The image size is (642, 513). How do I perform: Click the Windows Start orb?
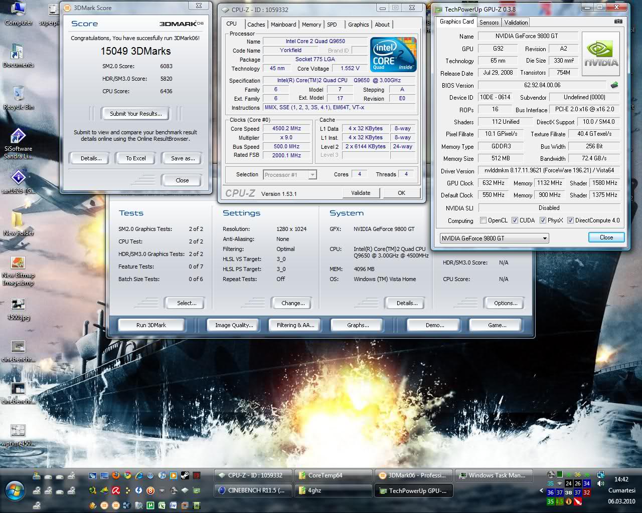(15, 490)
